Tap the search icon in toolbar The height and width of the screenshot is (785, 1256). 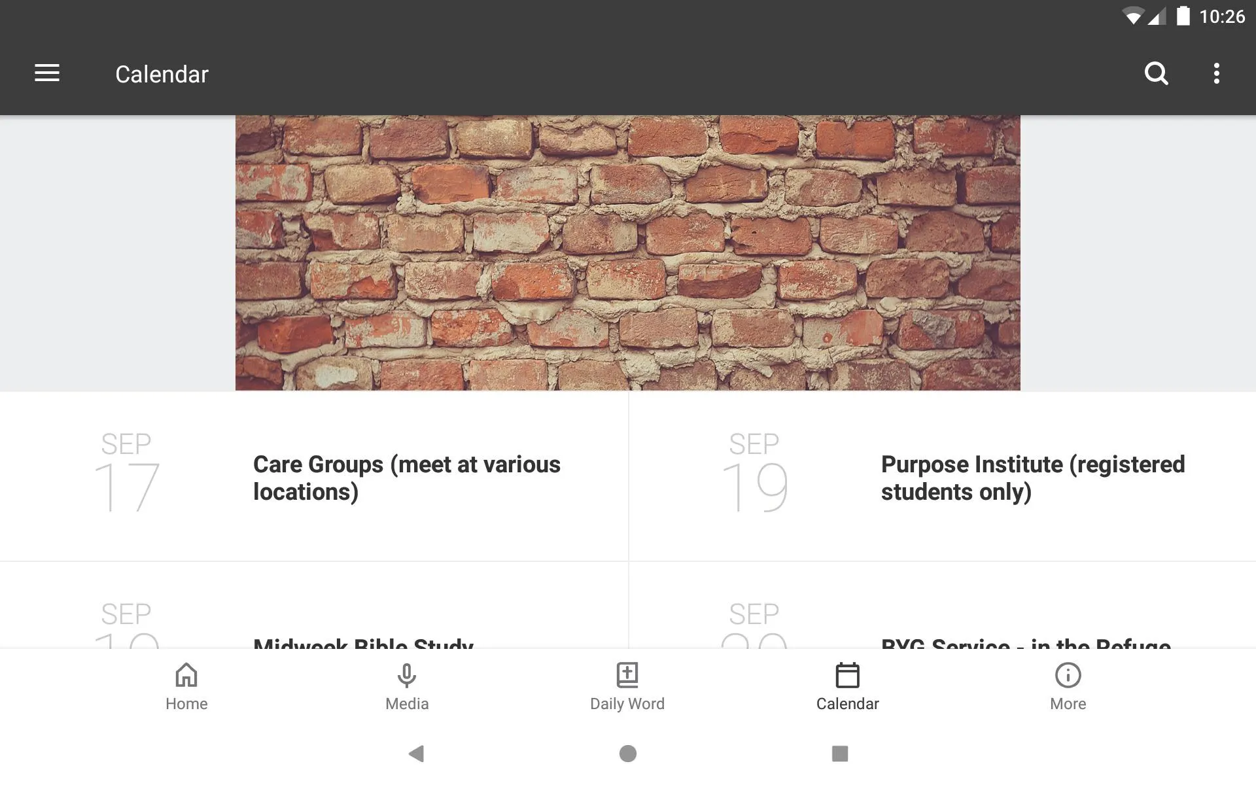tap(1157, 74)
